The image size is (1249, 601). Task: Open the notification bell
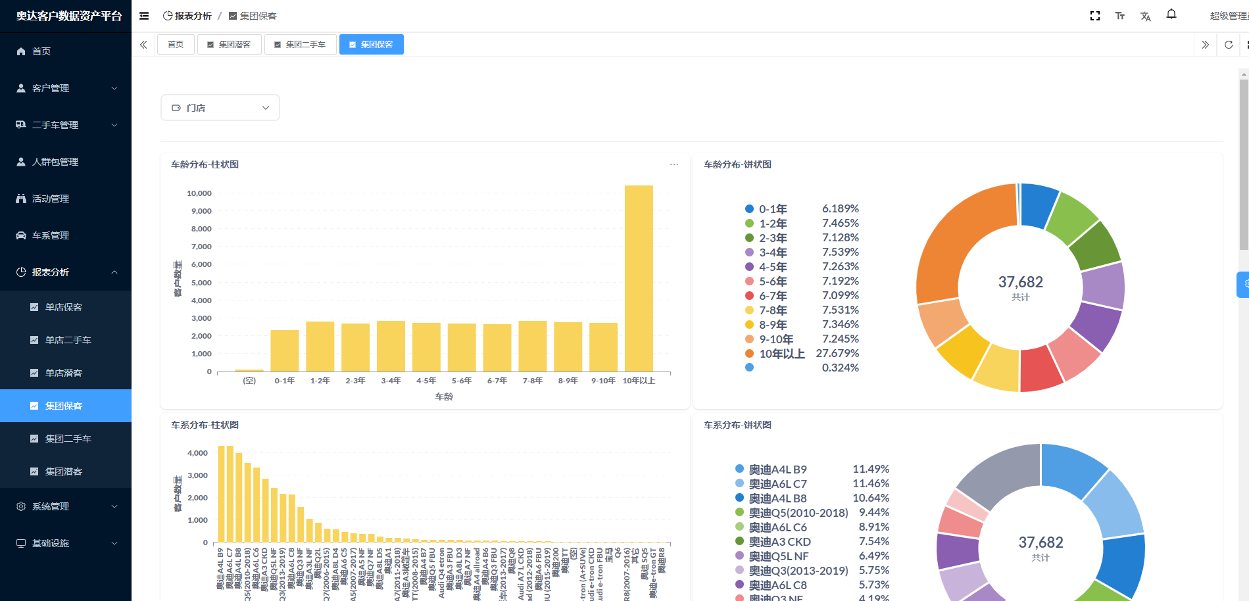pyautogui.click(x=1171, y=14)
